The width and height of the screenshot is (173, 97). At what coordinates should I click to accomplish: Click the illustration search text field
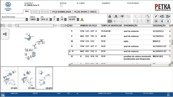pos(36,26)
